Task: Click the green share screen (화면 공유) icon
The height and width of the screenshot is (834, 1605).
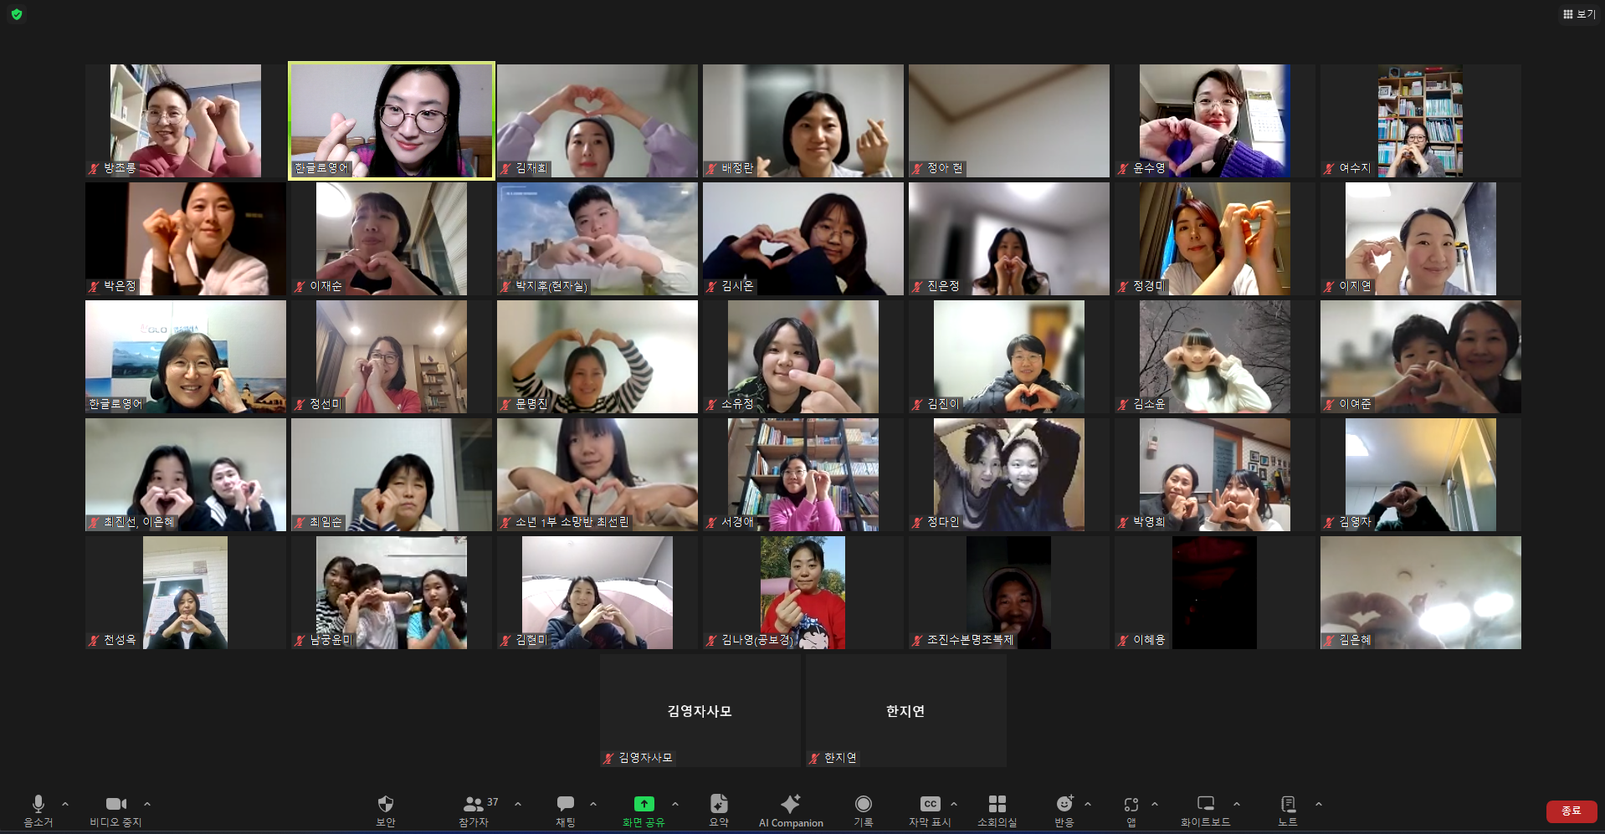Action: coord(644,804)
